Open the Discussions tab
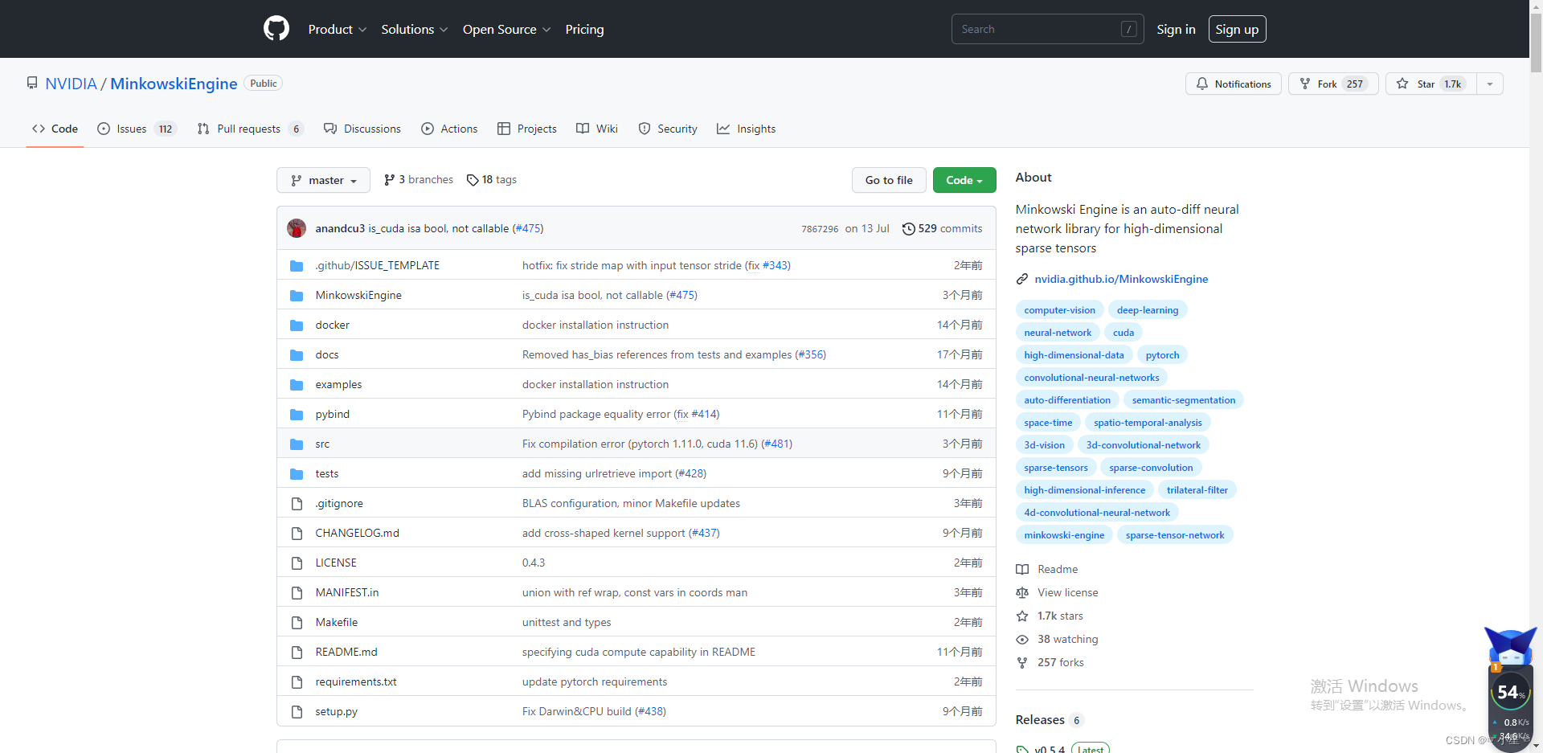 pos(362,129)
